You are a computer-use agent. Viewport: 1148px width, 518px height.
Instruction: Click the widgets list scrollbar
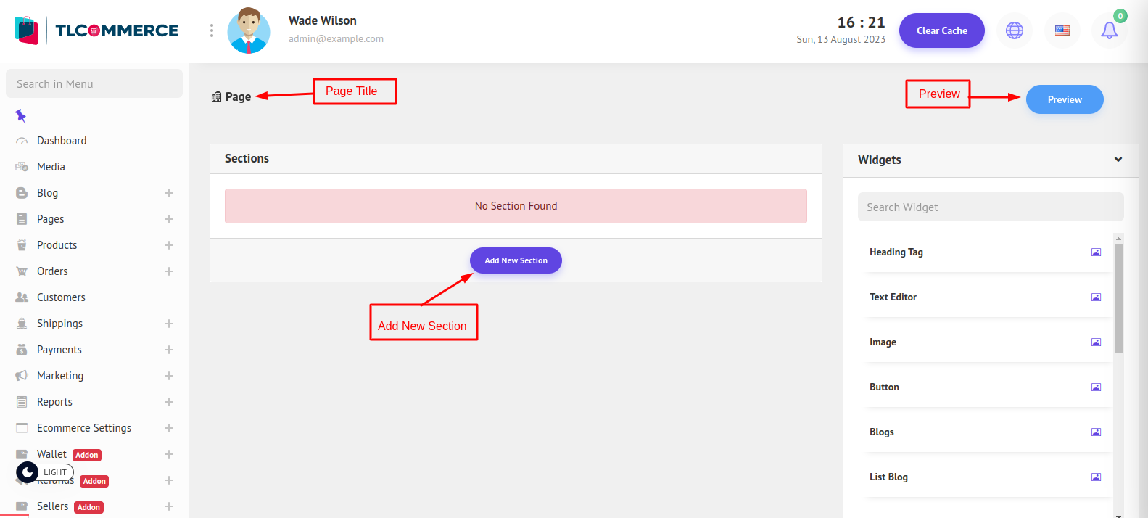point(1118,297)
